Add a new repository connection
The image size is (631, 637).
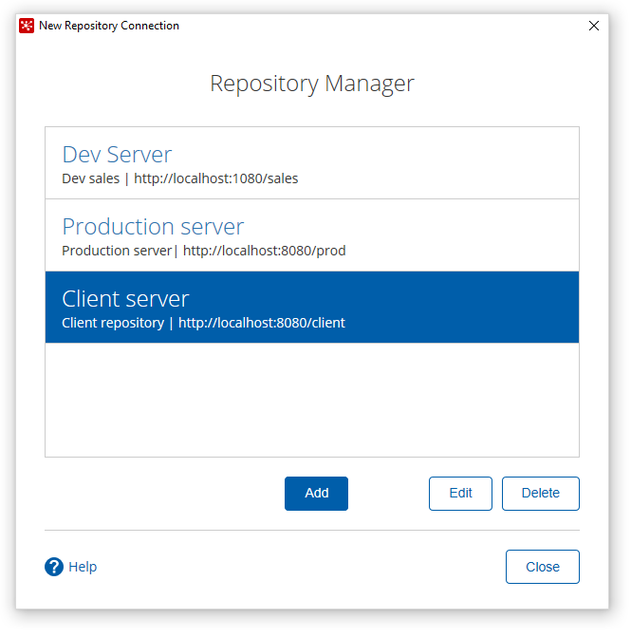click(316, 494)
